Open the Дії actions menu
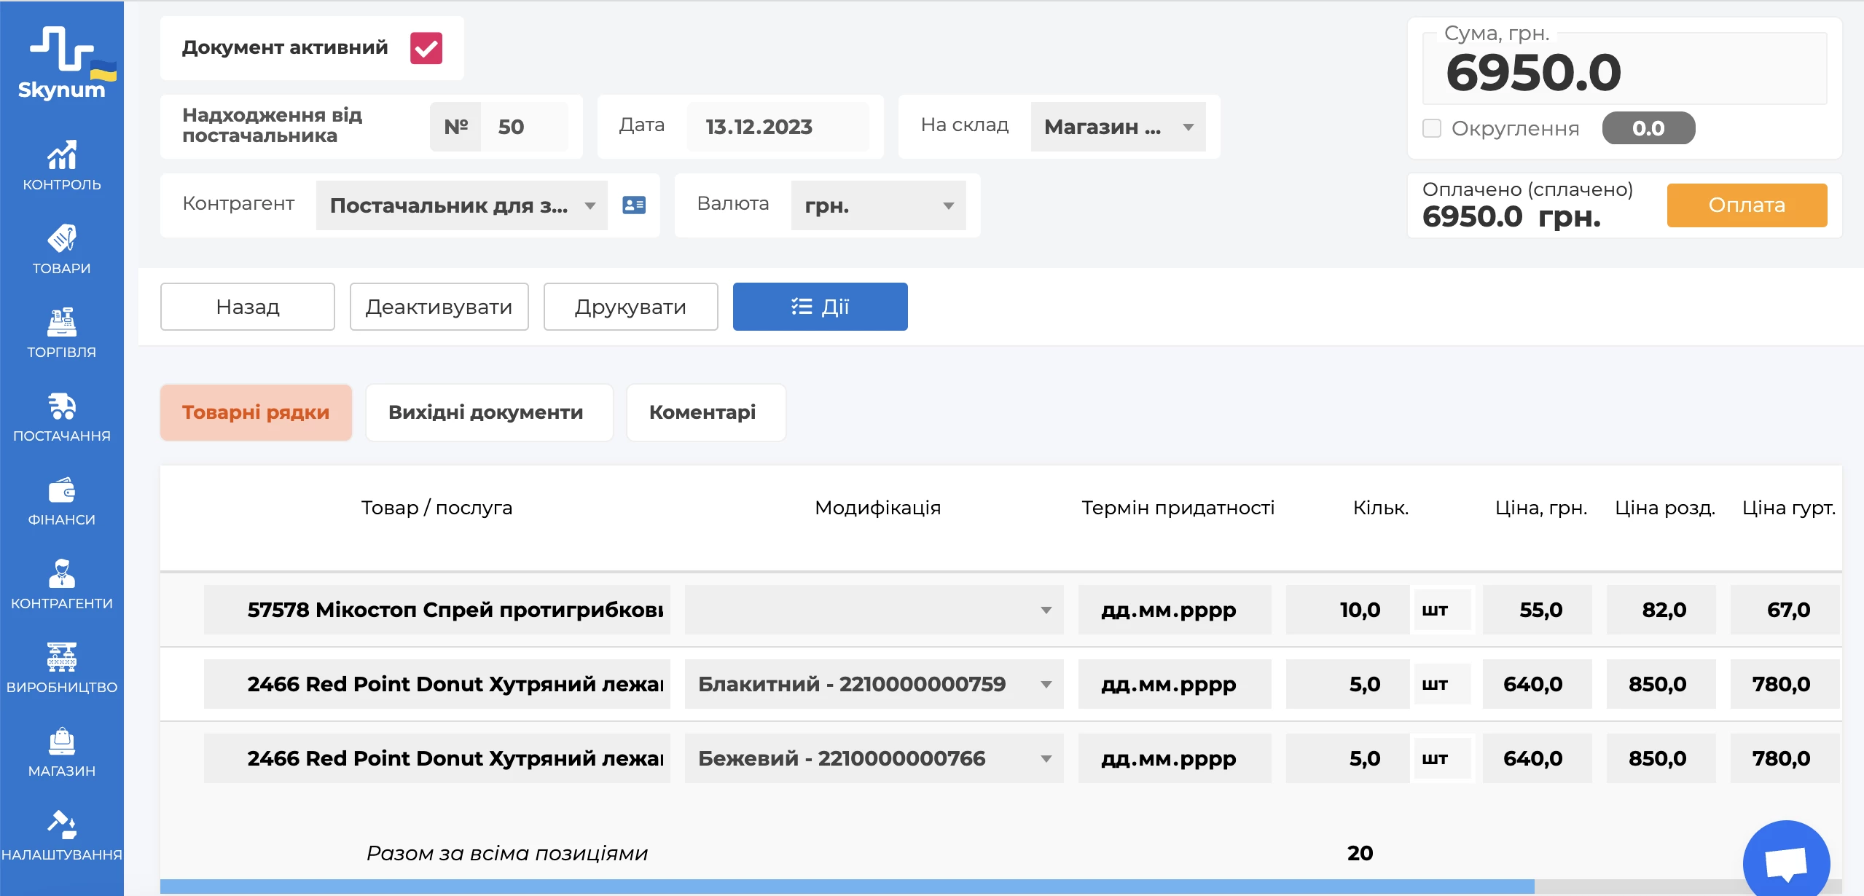 821,307
